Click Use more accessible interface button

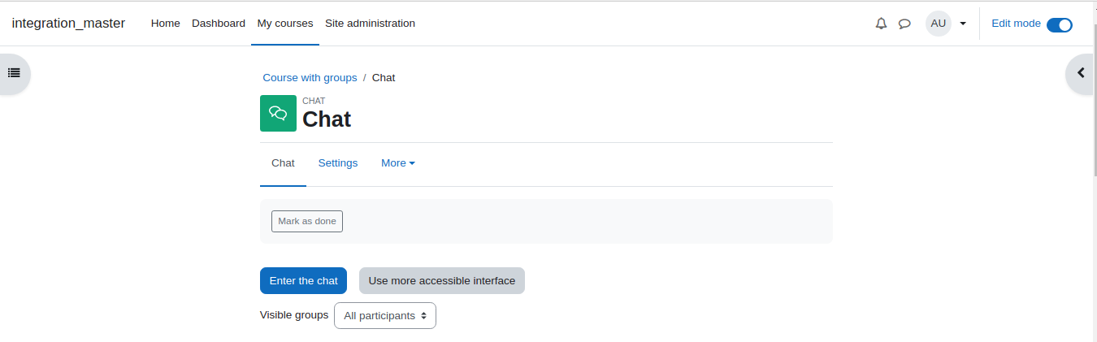pyautogui.click(x=442, y=280)
